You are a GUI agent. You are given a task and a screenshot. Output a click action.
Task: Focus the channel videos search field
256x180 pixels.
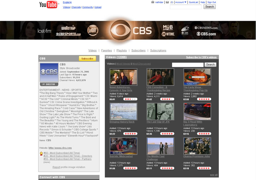click(x=188, y=65)
